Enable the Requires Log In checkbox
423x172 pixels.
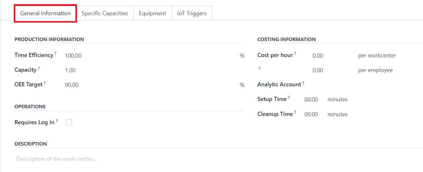point(69,122)
